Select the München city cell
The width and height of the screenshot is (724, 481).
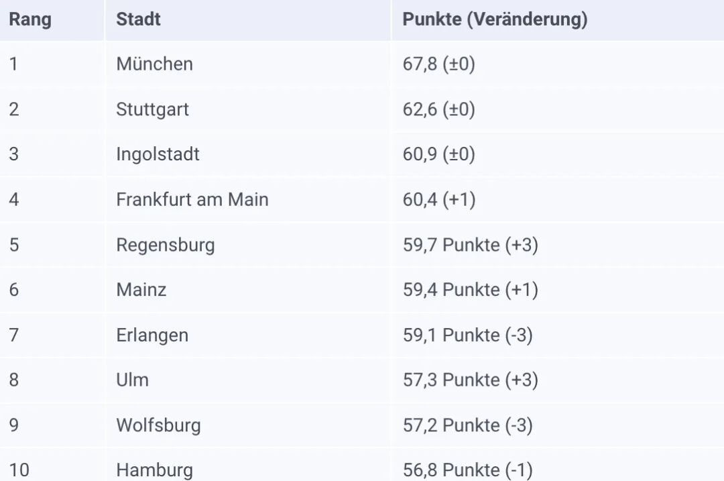click(154, 64)
